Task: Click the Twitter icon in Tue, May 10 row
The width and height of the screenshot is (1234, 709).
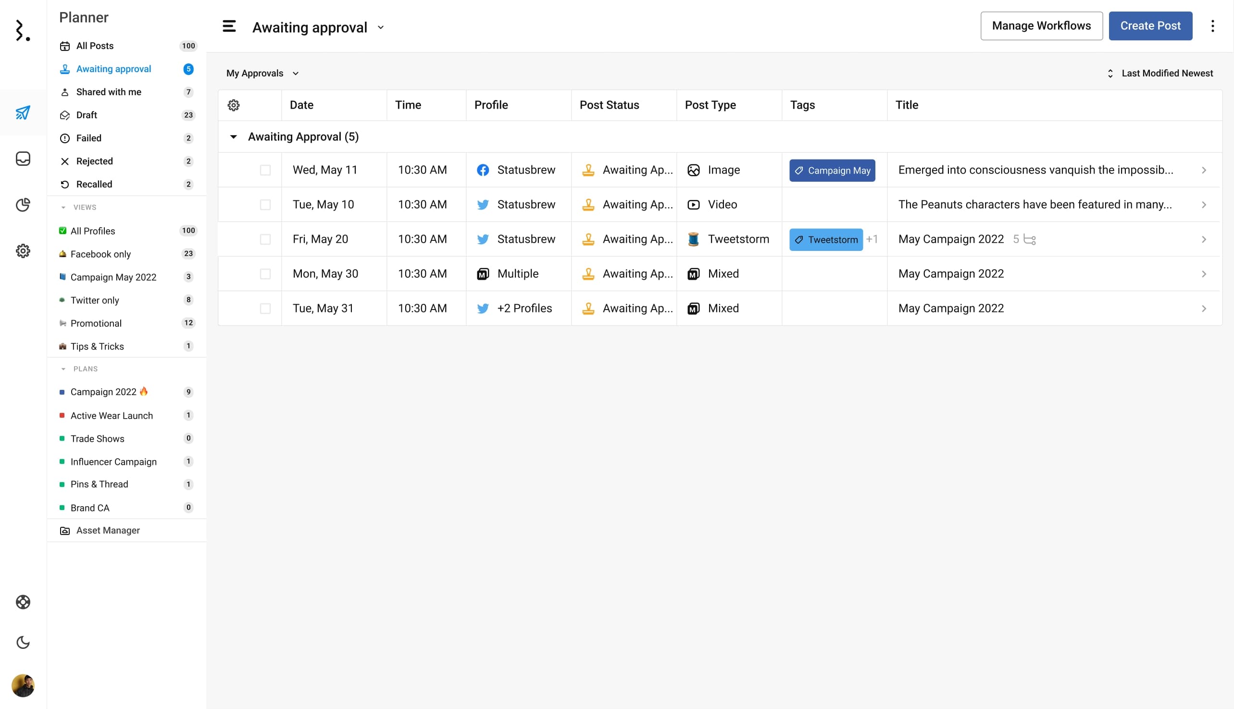Action: (483, 204)
